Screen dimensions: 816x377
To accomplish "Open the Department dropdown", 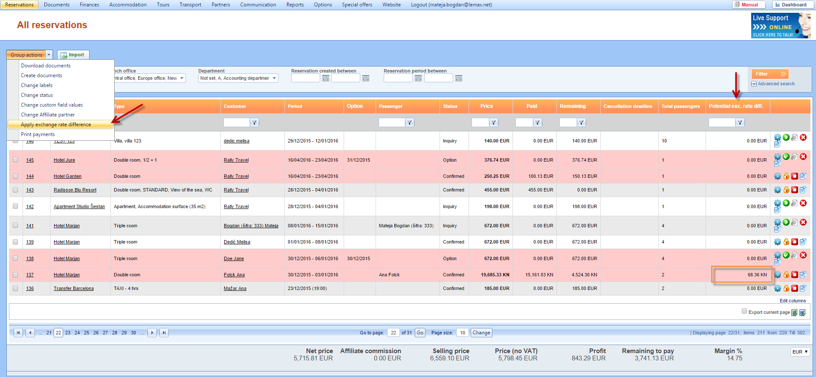I will coord(238,78).
